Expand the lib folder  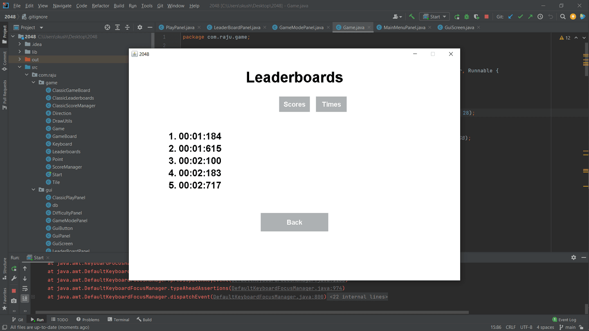click(20, 52)
